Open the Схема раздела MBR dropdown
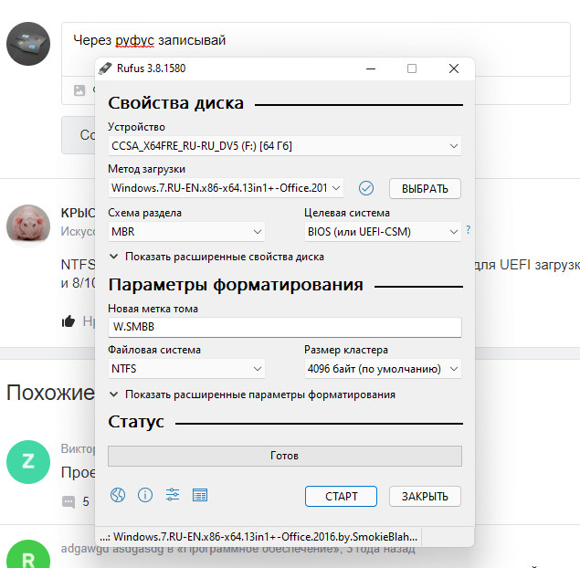The height and width of the screenshot is (568, 580). (186, 232)
